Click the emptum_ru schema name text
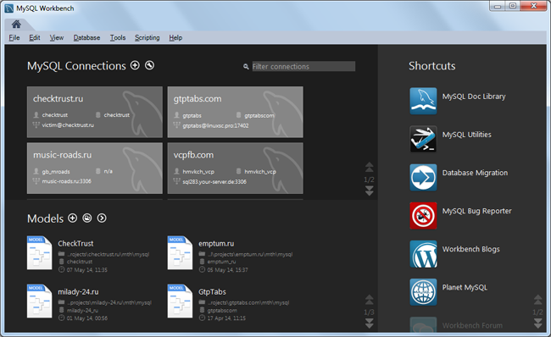This screenshot has width=551, height=337. 221,262
